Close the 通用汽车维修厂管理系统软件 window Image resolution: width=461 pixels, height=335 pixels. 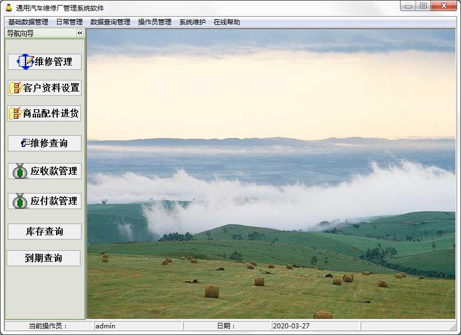point(444,6)
